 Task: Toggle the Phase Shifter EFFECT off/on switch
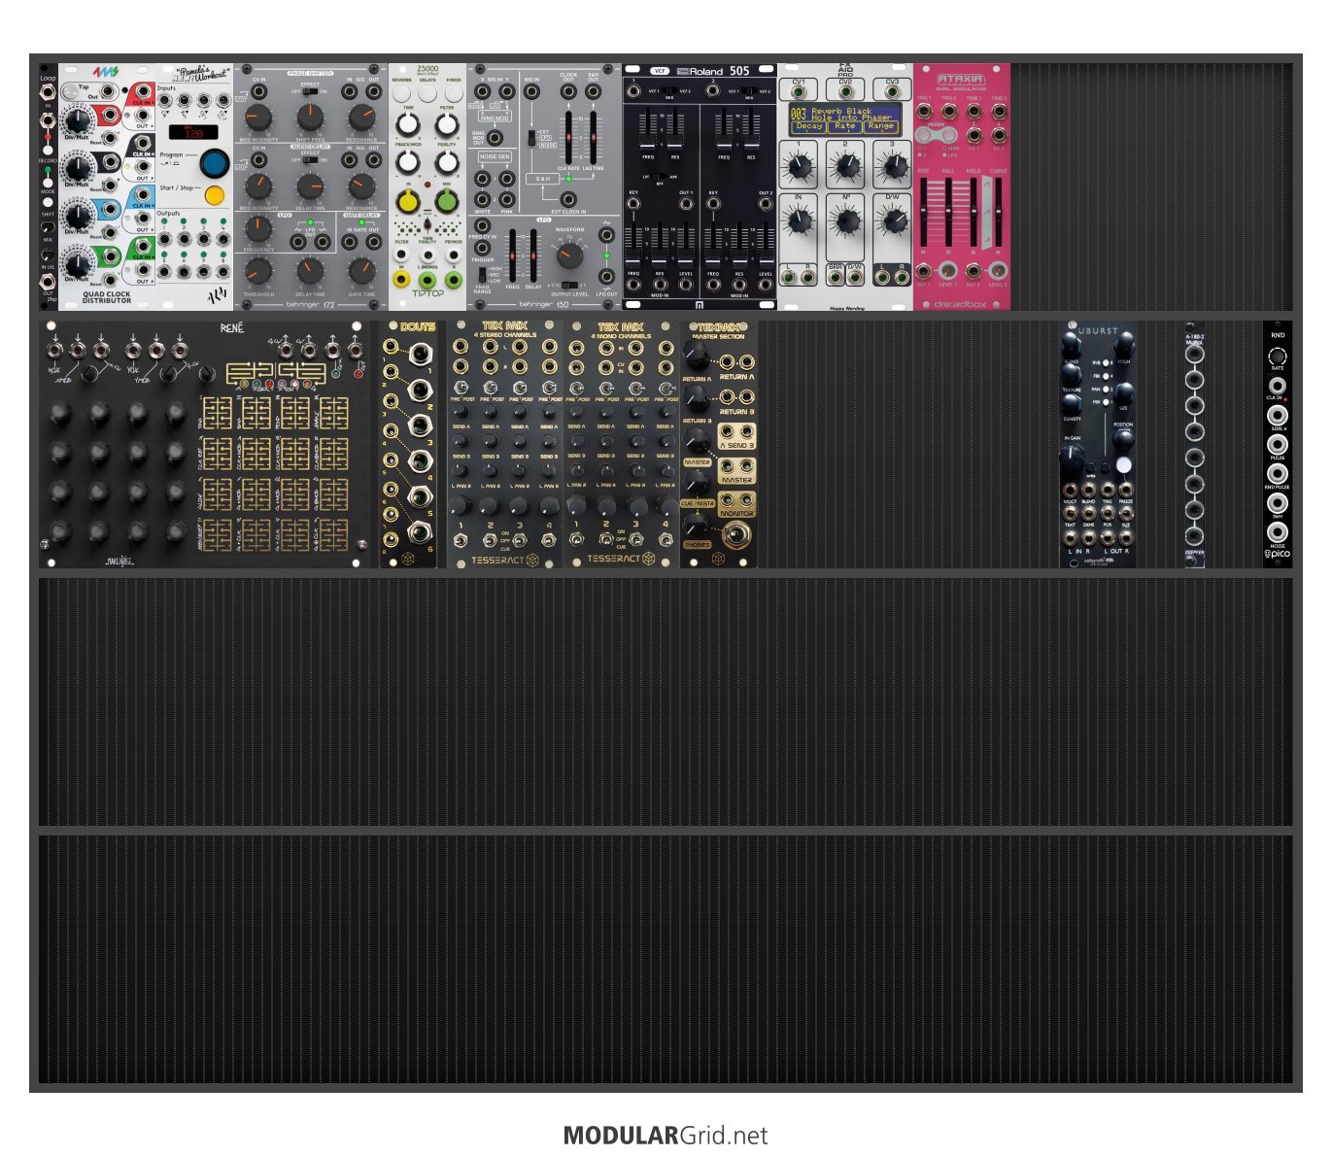point(310,92)
